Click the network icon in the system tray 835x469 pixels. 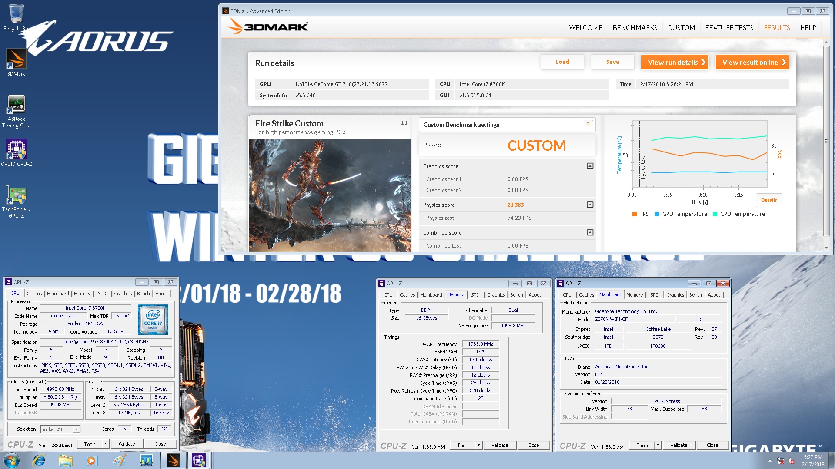pyautogui.click(x=781, y=461)
